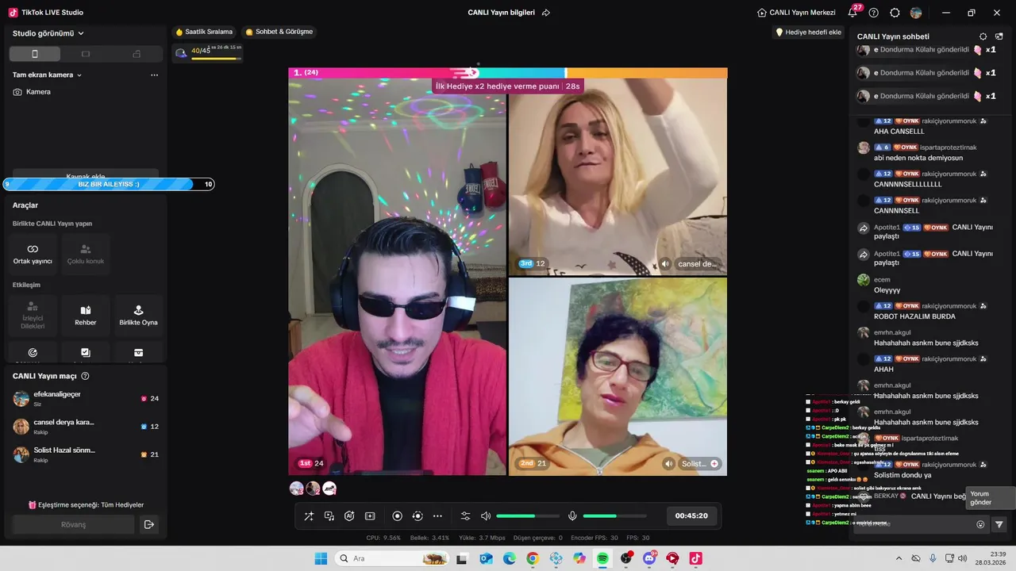
Task: Click the emoji icon in comment field
Action: pyautogui.click(x=980, y=524)
